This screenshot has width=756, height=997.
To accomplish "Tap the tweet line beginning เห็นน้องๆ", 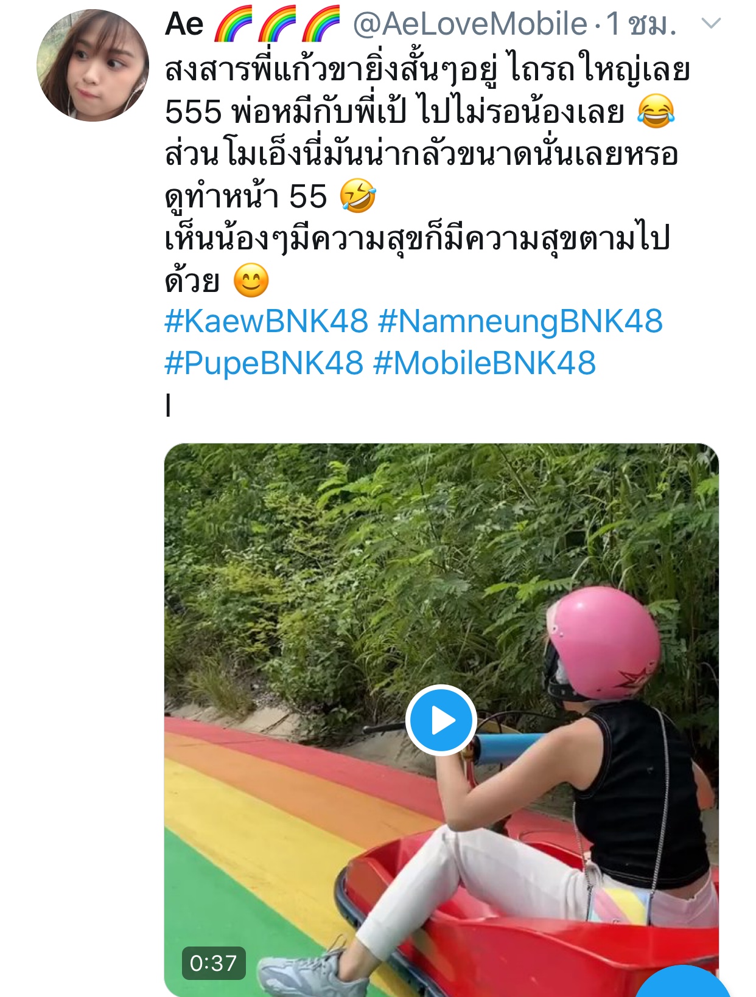I will click(417, 239).
